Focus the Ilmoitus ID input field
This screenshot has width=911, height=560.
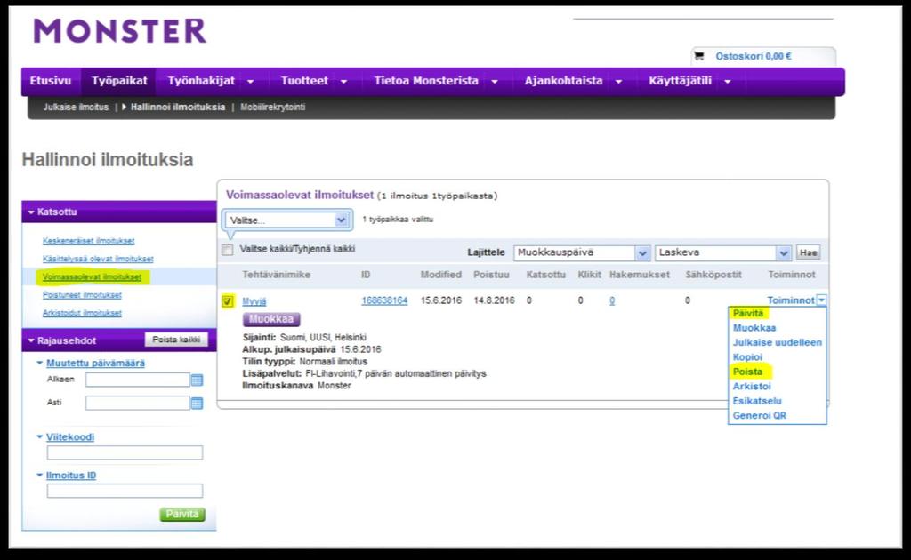point(125,491)
